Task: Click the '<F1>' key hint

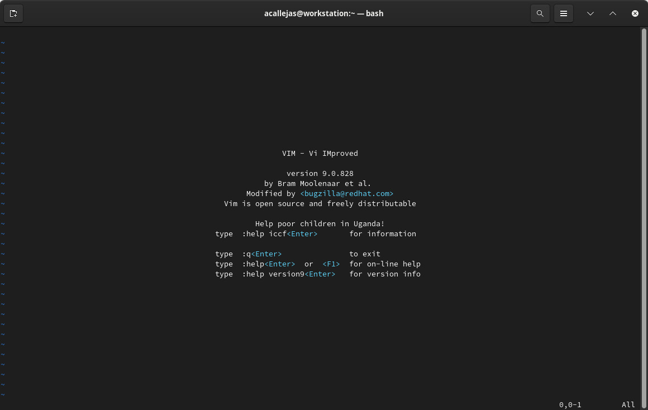Action: pyautogui.click(x=331, y=264)
